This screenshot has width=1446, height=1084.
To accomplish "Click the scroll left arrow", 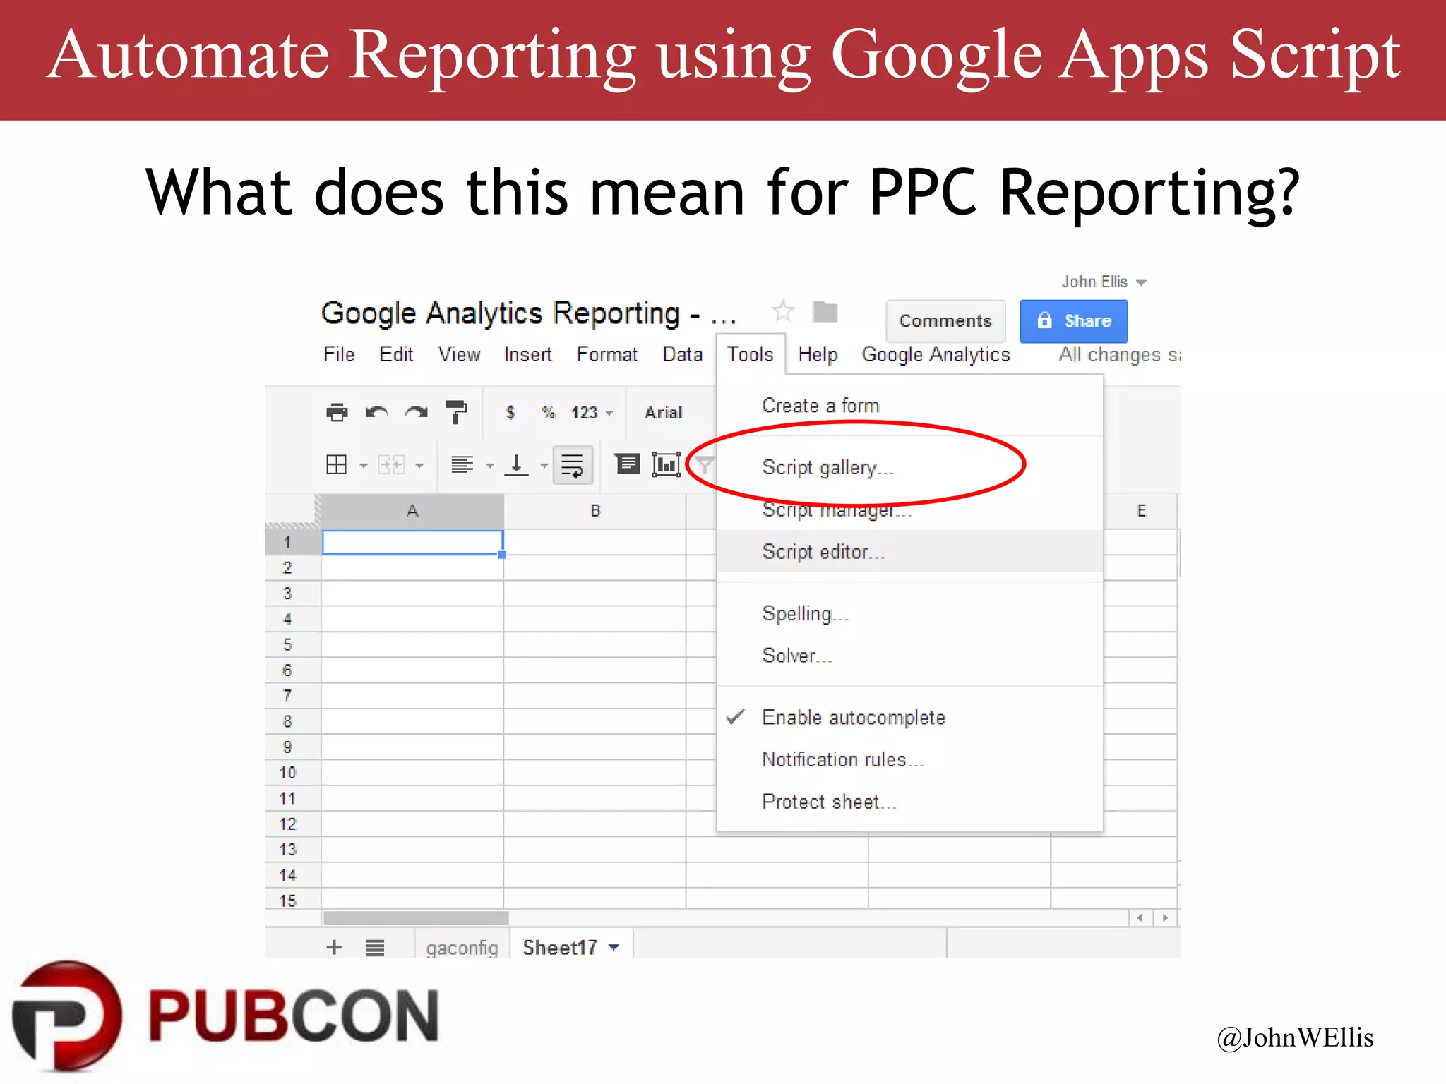I will pyautogui.click(x=1140, y=917).
